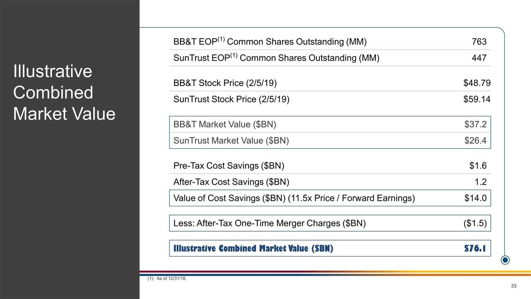Image resolution: width=531 pixels, height=299 pixels.
Task: Select the $76.1 combined total value
Action: click(475, 248)
